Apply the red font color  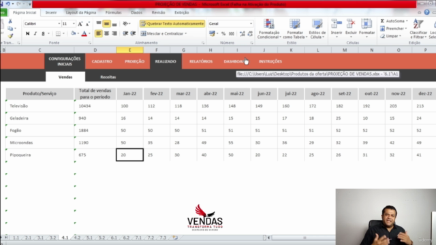pos(84,33)
